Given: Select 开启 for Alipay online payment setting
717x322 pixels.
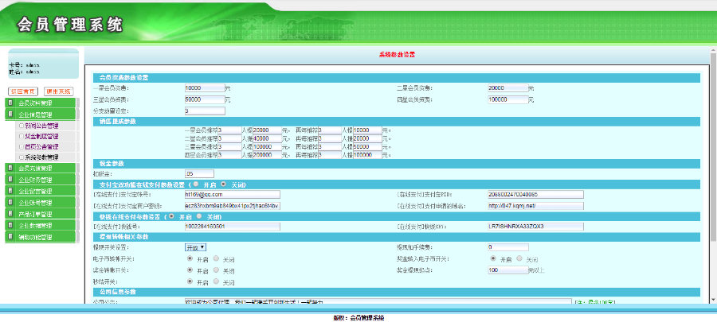Looking at the screenshot, I should (x=194, y=184).
